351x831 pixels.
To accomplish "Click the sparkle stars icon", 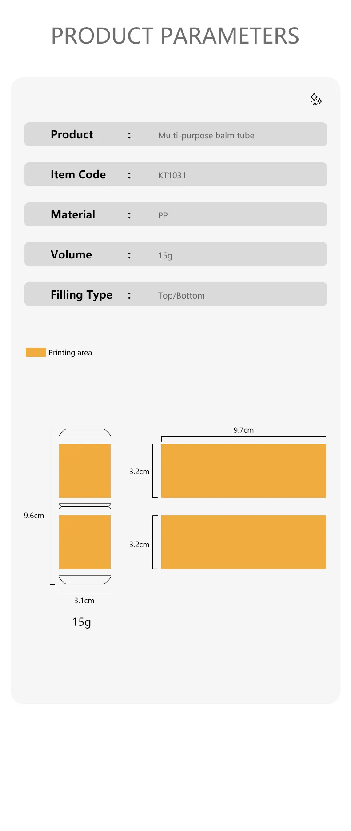I will [x=316, y=99].
